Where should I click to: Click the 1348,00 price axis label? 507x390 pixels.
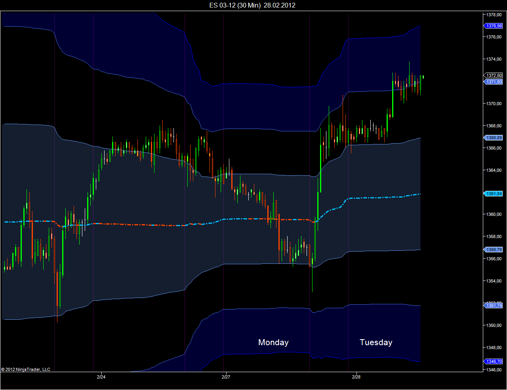[494, 348]
